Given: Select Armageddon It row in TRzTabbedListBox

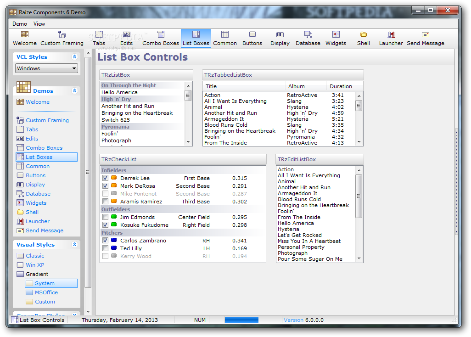Looking at the screenshot, I should 279,119.
